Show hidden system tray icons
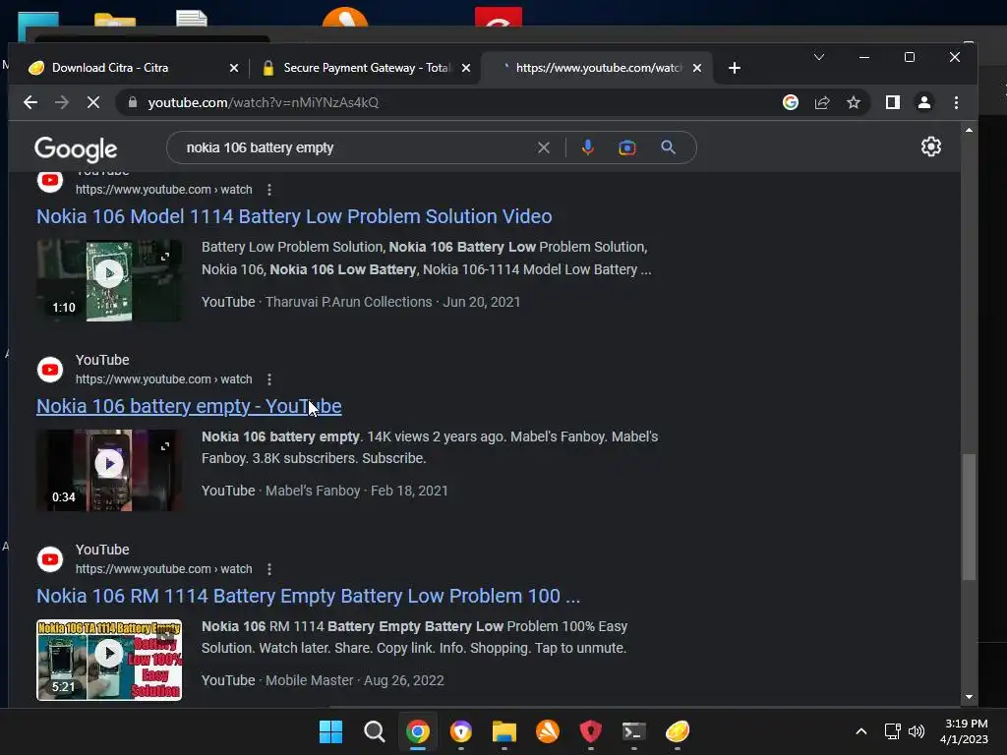This screenshot has width=1007, height=755. pyautogui.click(x=861, y=731)
